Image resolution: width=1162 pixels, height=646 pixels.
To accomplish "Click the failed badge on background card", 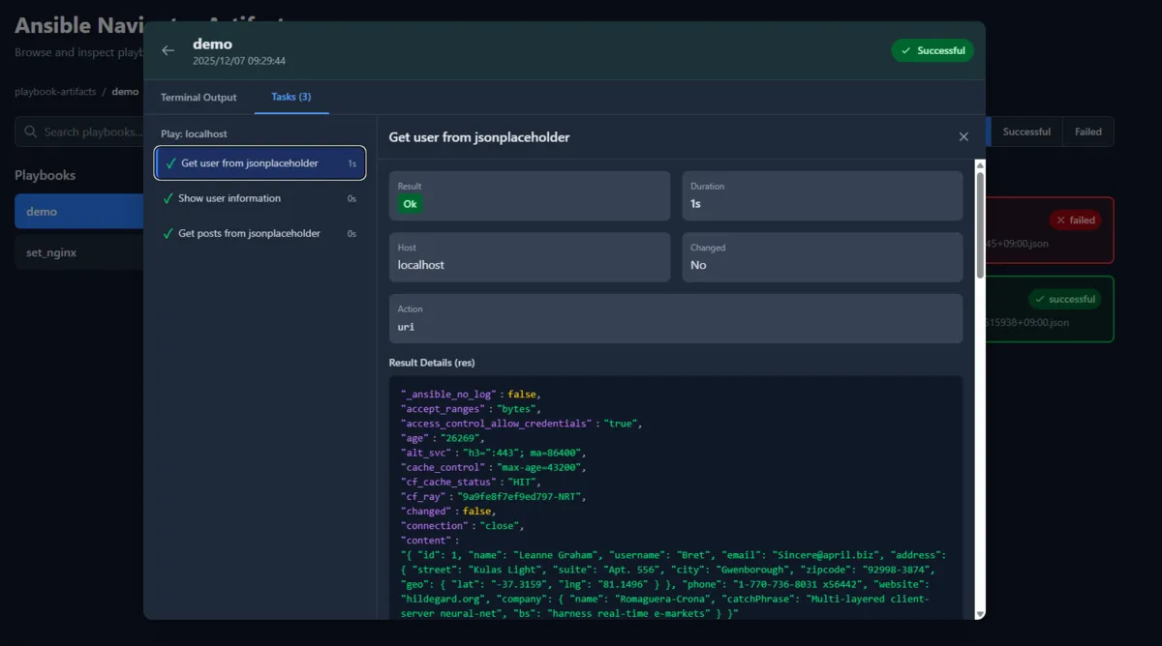I will coord(1075,220).
